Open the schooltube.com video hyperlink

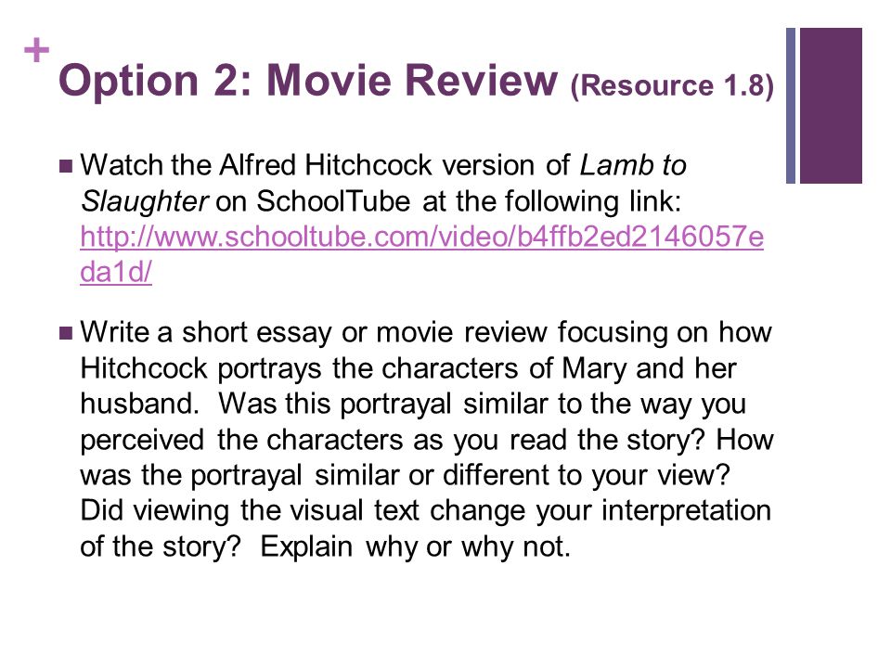(x=421, y=237)
